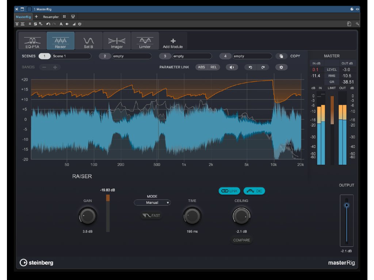Click the speaker listen icon
The width and height of the screenshot is (374, 280).
(x=232, y=67)
